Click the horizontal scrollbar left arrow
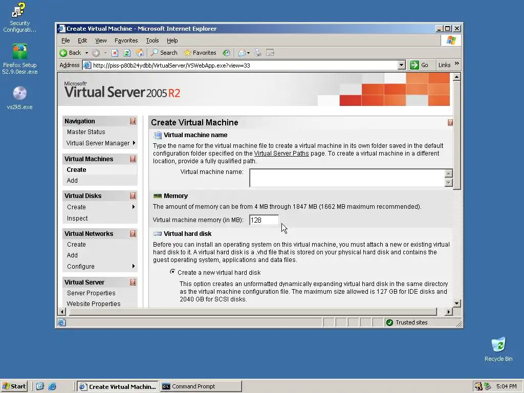Image resolution: width=524 pixels, height=393 pixels. tap(62, 312)
